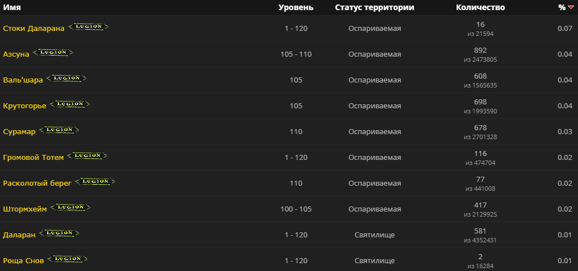578x271 pixels.
Task: Go to the Сурамар zone page
Action: point(19,132)
